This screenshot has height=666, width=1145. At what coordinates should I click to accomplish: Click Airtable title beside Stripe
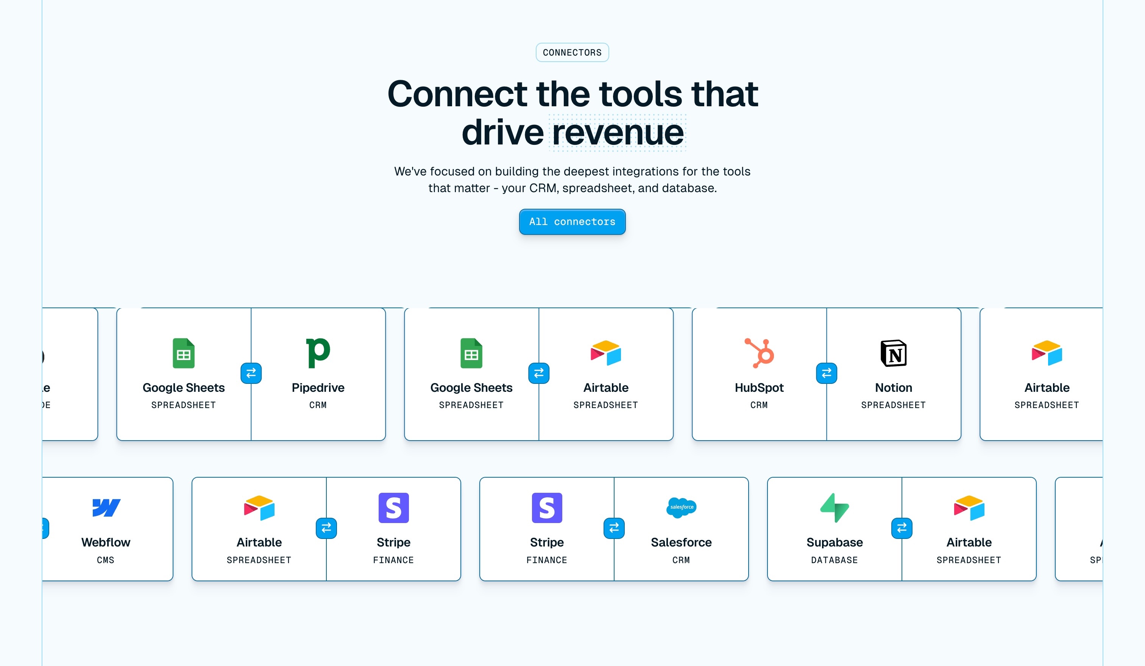(259, 543)
